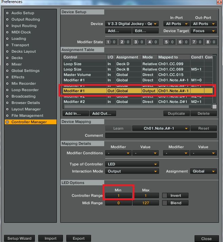Click assignment table vertical scrollbar
The height and width of the screenshot is (242, 223).
pos(214,79)
